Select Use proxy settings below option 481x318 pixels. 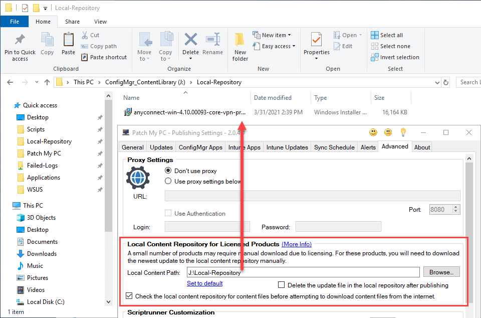[168, 181]
